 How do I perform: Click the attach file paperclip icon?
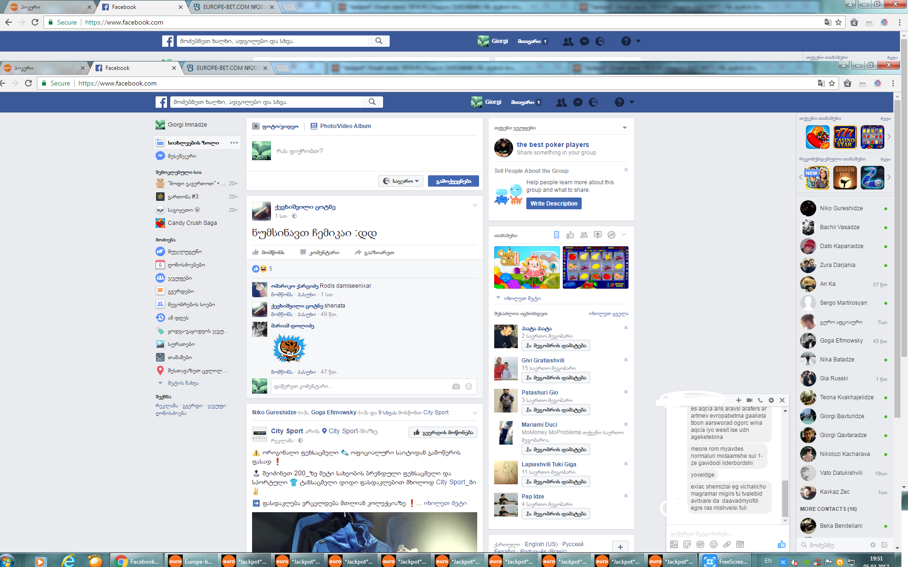[x=727, y=544]
